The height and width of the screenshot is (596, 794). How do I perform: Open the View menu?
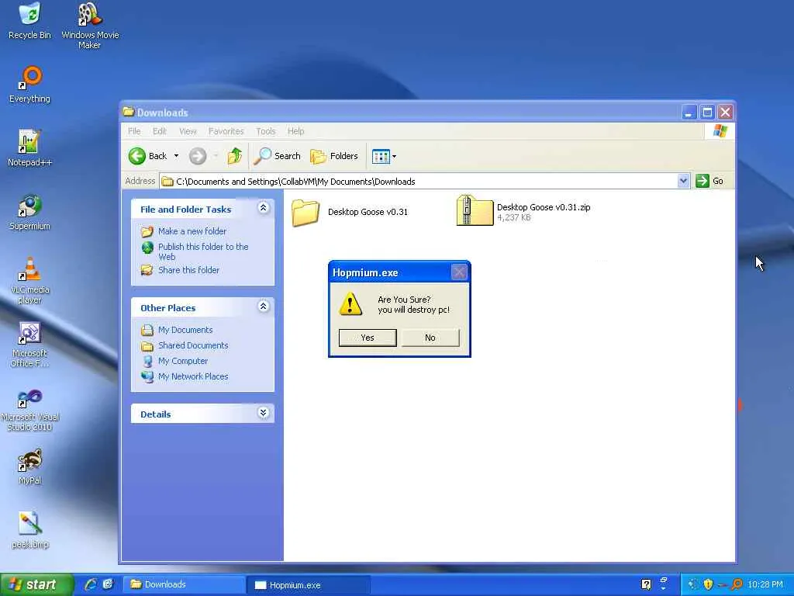(188, 131)
